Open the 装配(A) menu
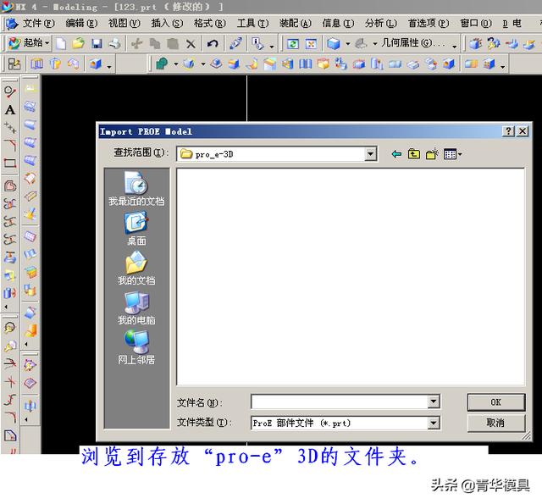Screen dimensions: 542x504 pos(296,23)
